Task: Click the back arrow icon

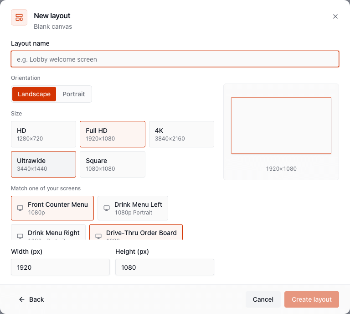Action: tap(22, 299)
